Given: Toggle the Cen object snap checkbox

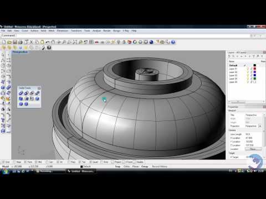Looking at the screenshot, I should coord(47,162).
